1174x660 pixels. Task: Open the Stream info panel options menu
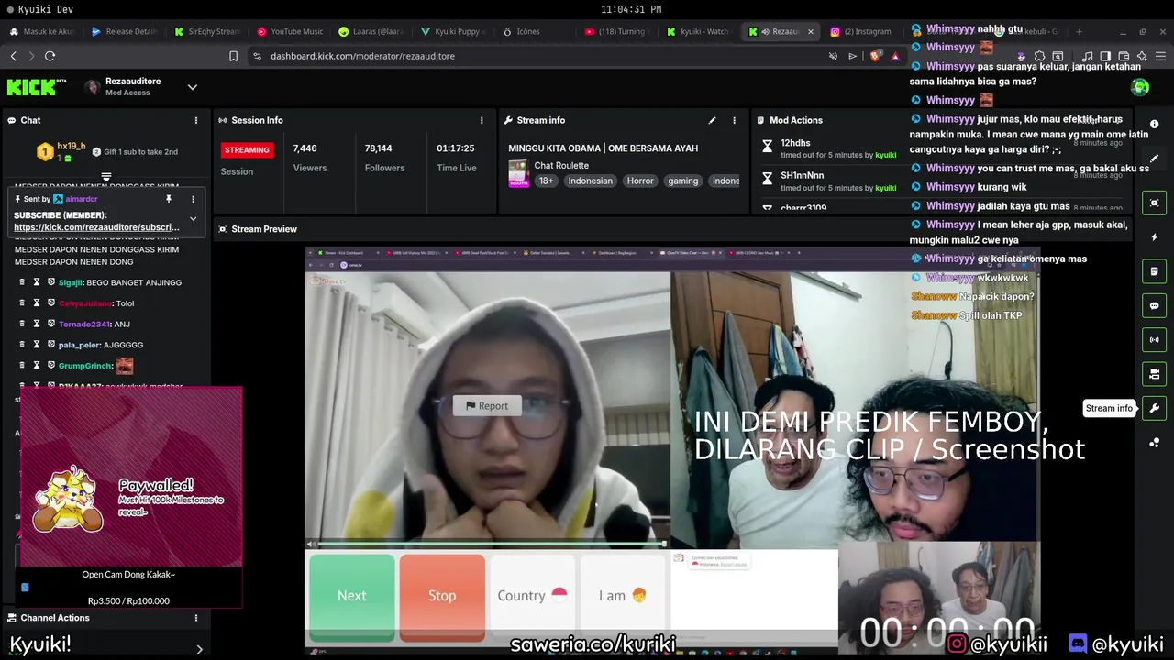click(x=734, y=120)
